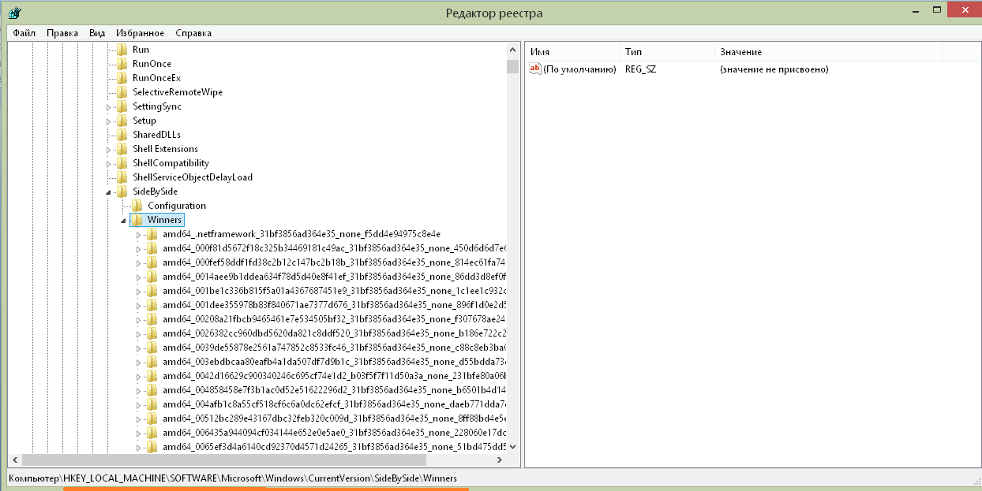Viewport: 982px width, 491px height.
Task: Click the status bar registry path
Action: (233, 478)
